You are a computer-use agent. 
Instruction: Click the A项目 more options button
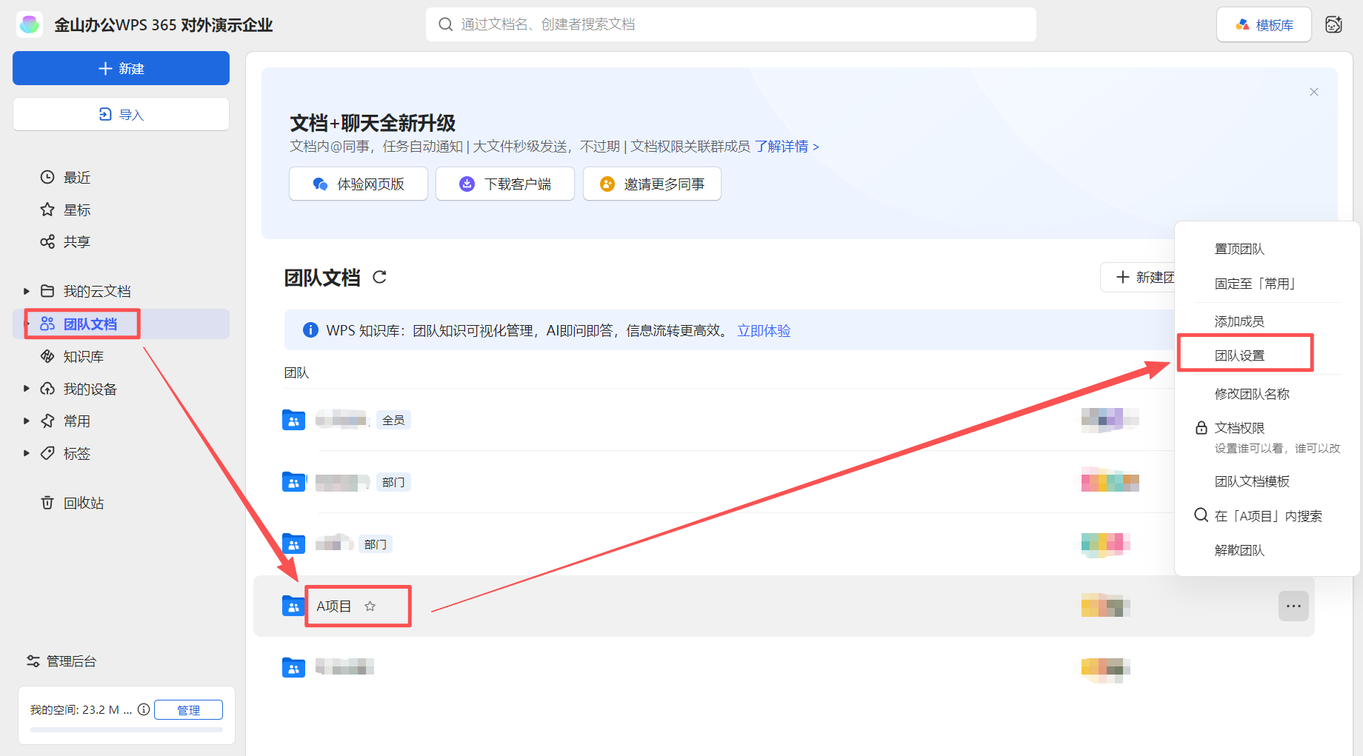click(1293, 606)
